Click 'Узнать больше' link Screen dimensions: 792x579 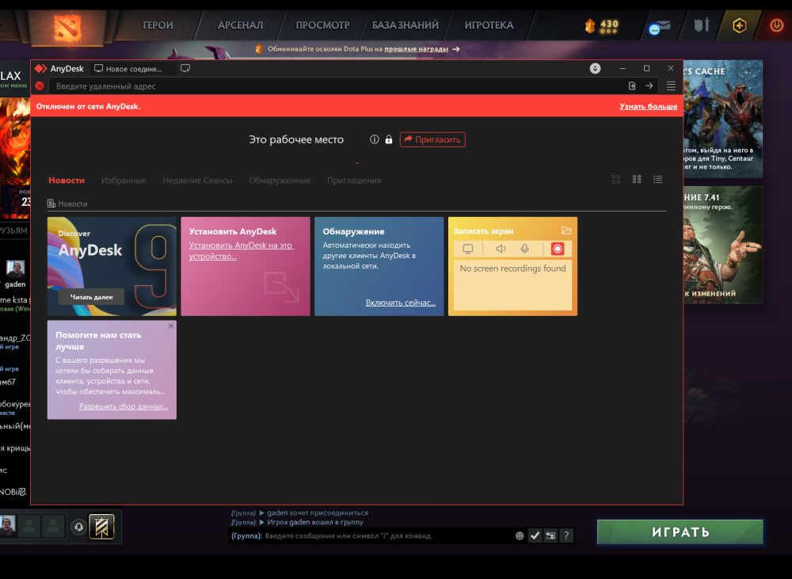tap(649, 106)
